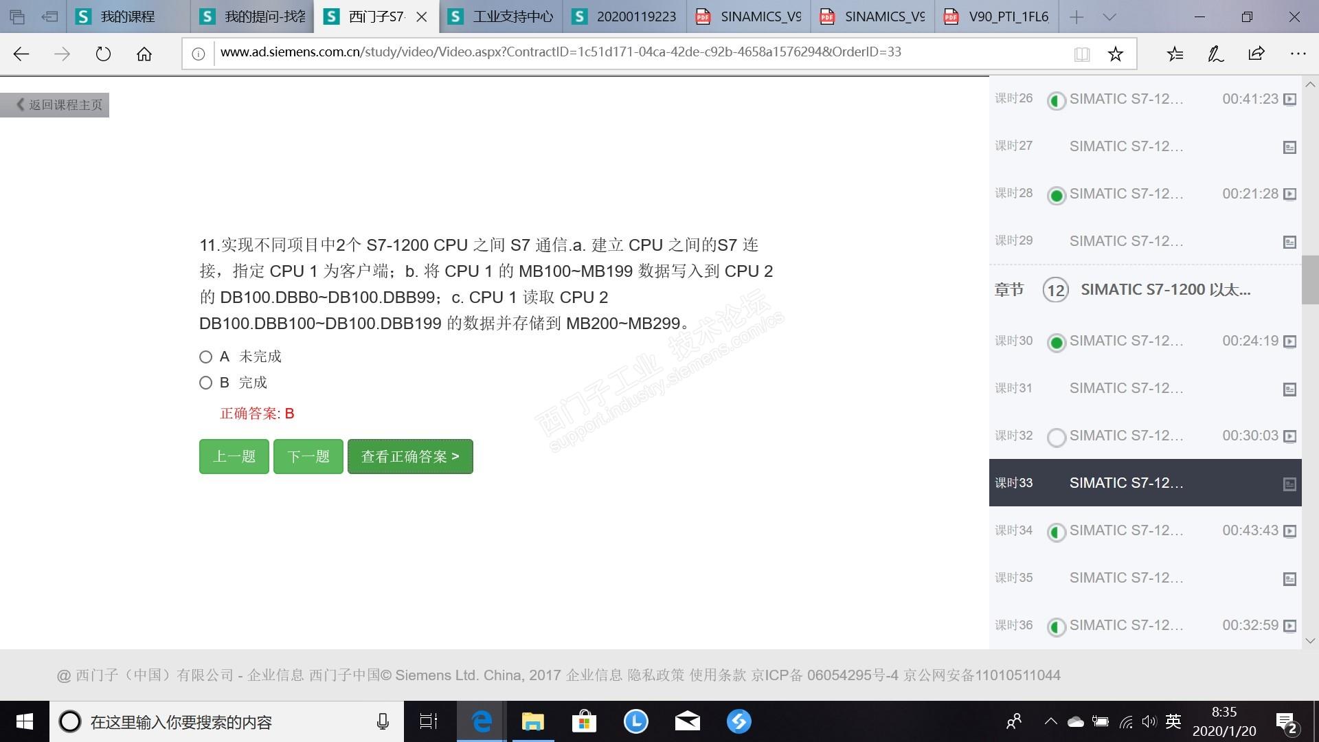Click quiz icon for lesson 27

tap(1290, 147)
